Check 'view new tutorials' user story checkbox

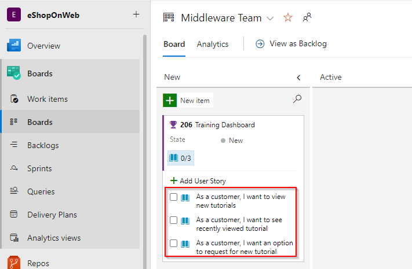173,197
